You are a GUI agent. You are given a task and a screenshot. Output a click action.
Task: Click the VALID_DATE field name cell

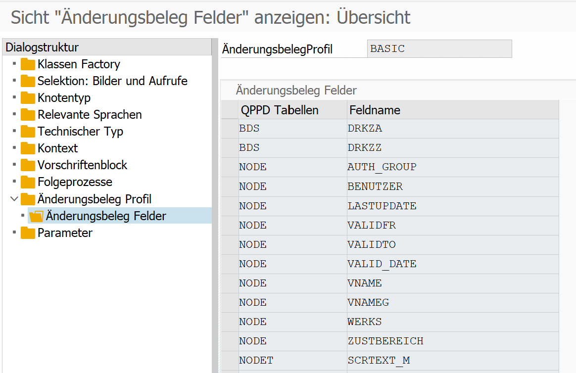pyautogui.click(x=382, y=264)
